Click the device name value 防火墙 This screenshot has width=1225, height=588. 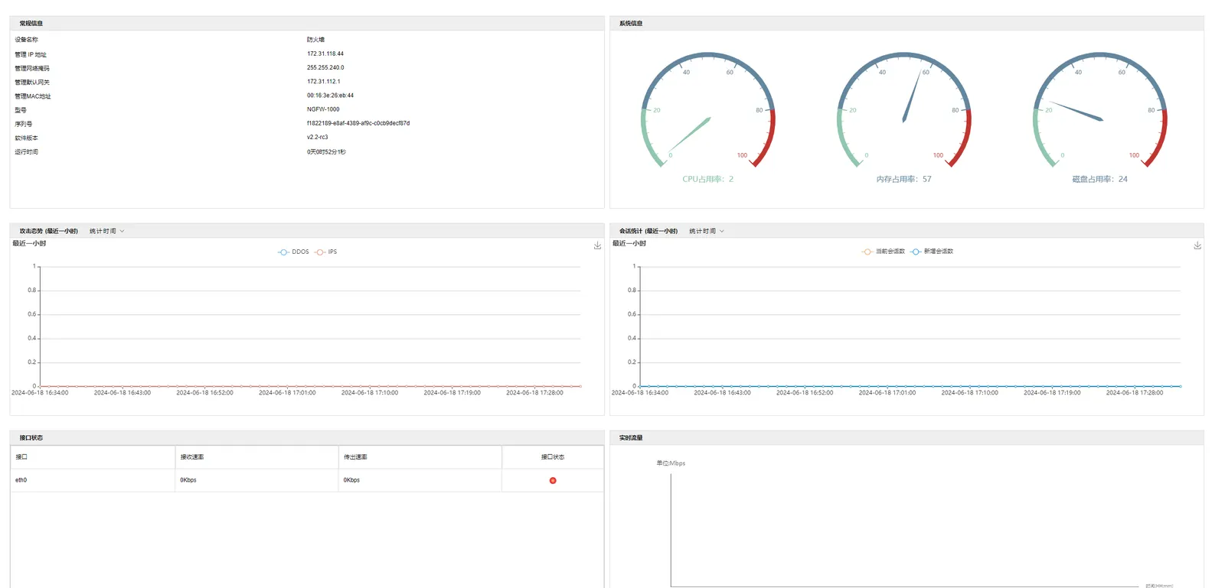315,40
